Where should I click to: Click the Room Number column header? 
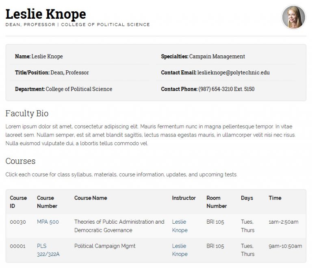click(x=217, y=202)
